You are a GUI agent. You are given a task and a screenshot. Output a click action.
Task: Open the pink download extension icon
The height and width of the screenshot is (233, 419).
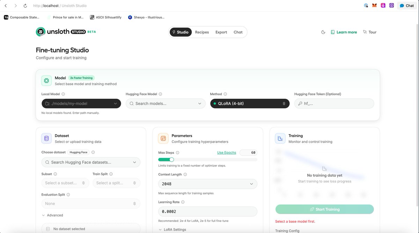(x=383, y=6)
